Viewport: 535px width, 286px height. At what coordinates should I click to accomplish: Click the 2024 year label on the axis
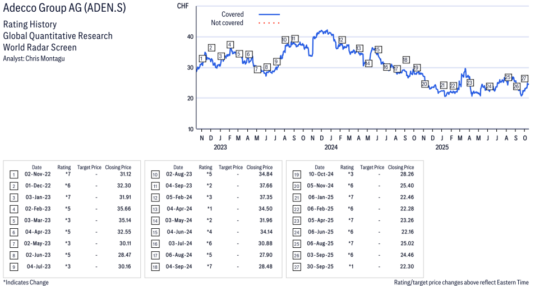pos(330,147)
